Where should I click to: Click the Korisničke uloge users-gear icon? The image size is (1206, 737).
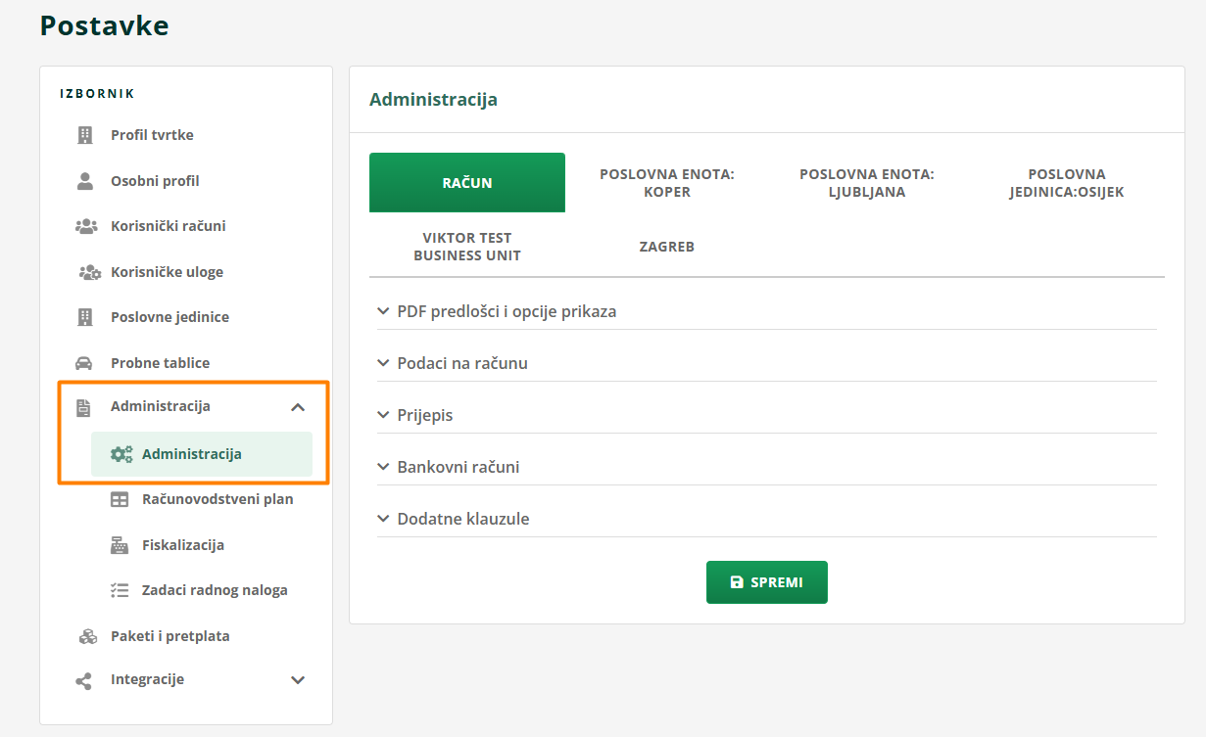point(89,272)
